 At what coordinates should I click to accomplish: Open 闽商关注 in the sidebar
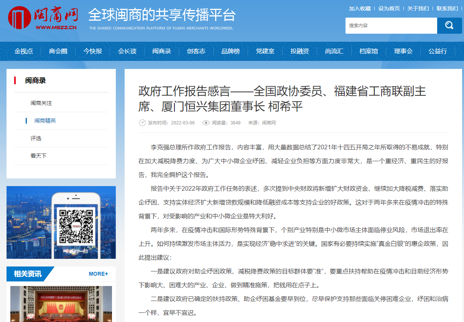coord(41,103)
